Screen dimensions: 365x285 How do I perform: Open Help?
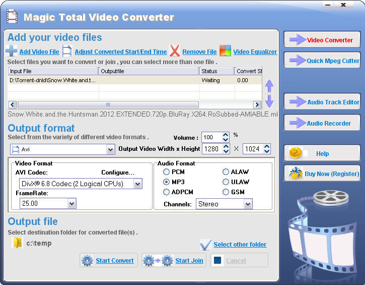pos(322,153)
